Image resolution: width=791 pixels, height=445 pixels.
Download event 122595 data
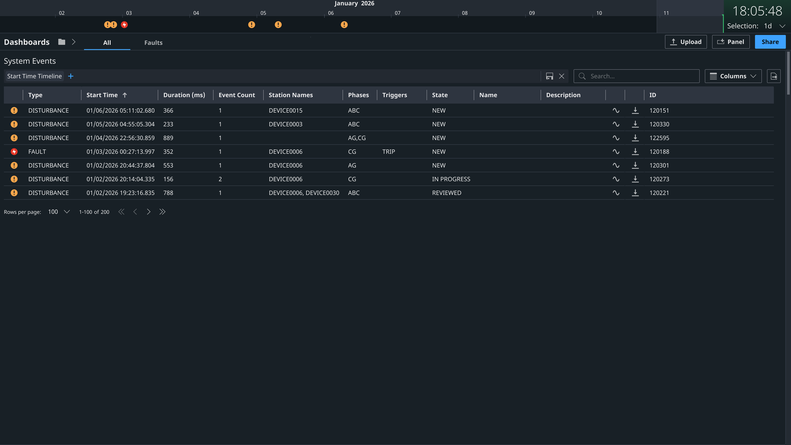coord(635,138)
